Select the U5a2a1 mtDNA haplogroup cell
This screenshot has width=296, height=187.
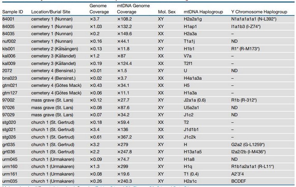pos(191,108)
